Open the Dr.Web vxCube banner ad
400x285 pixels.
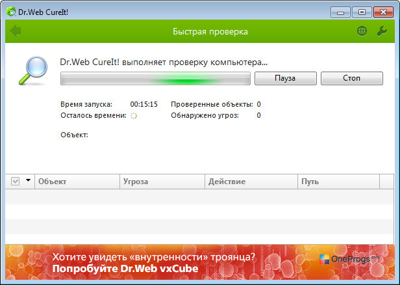coord(200,262)
